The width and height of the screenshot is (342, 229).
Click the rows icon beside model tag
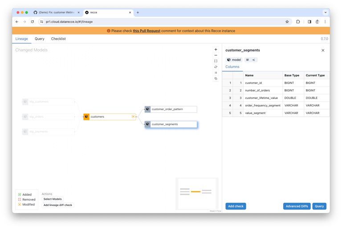point(248,60)
